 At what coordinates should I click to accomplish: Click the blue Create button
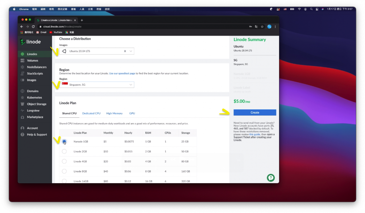(255, 112)
